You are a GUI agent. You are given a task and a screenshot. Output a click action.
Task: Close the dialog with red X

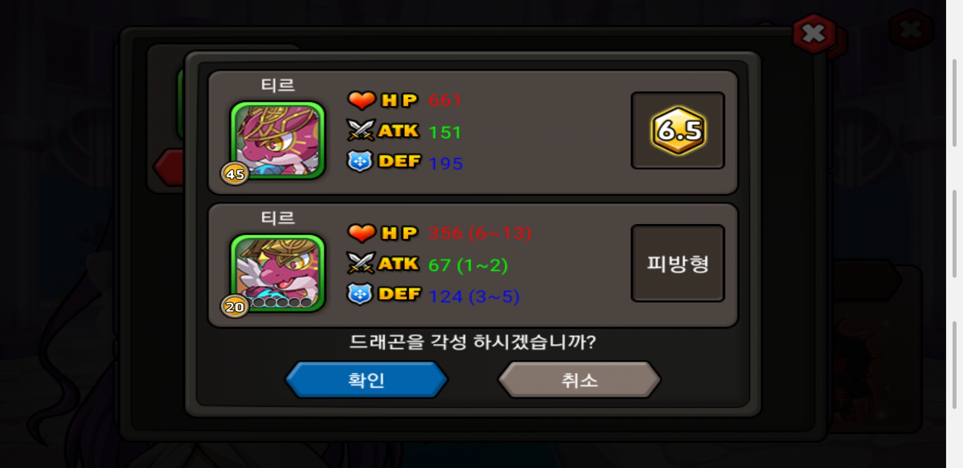click(x=814, y=33)
